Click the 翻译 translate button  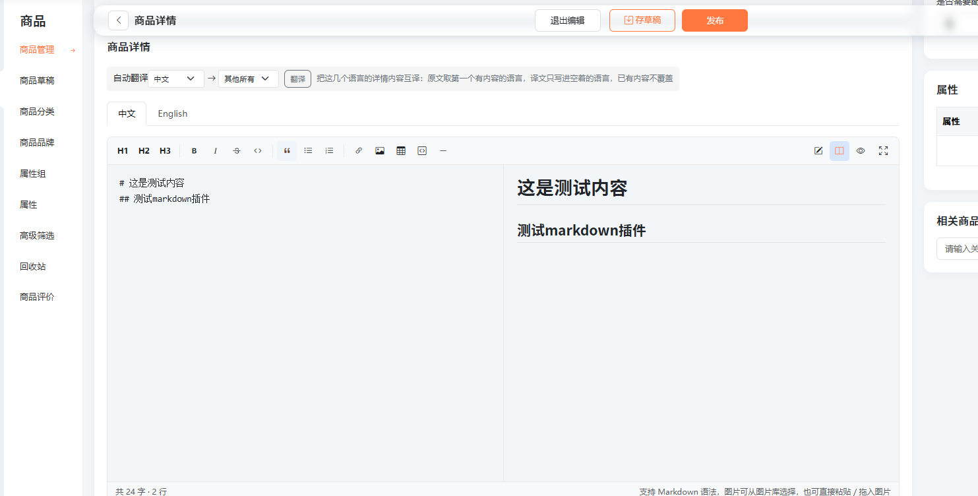[298, 78]
